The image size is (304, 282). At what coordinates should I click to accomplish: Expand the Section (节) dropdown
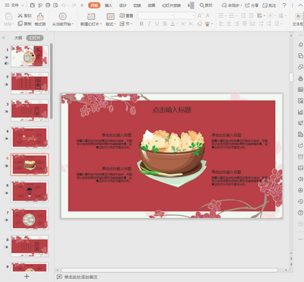pos(126,24)
